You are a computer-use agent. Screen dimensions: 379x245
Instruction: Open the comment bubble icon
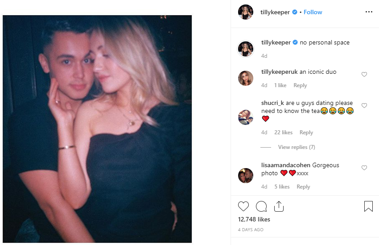[261, 206]
